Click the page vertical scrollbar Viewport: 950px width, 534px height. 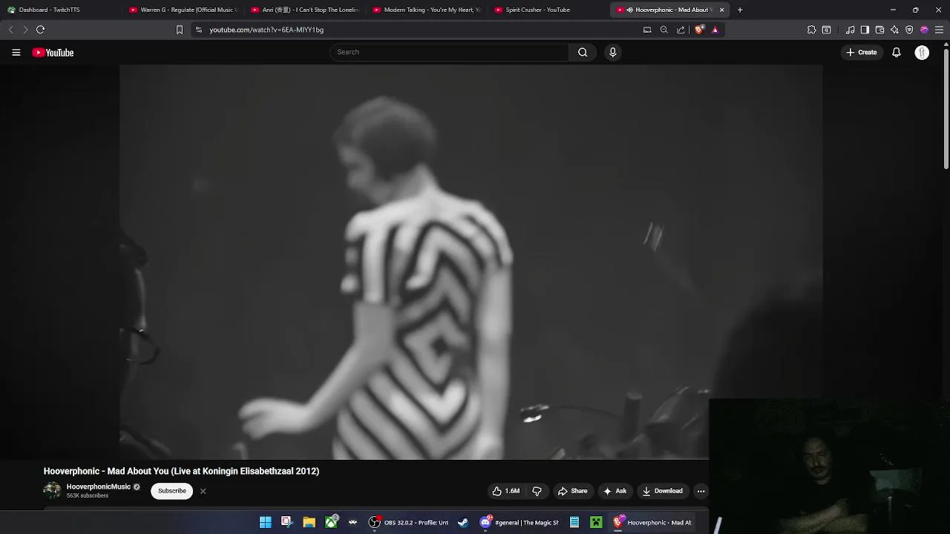[x=946, y=108]
